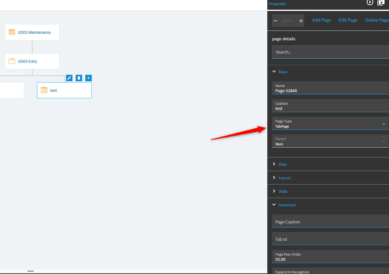The height and width of the screenshot is (274, 389).
Task: Click the property Search field
Action: 330,52
